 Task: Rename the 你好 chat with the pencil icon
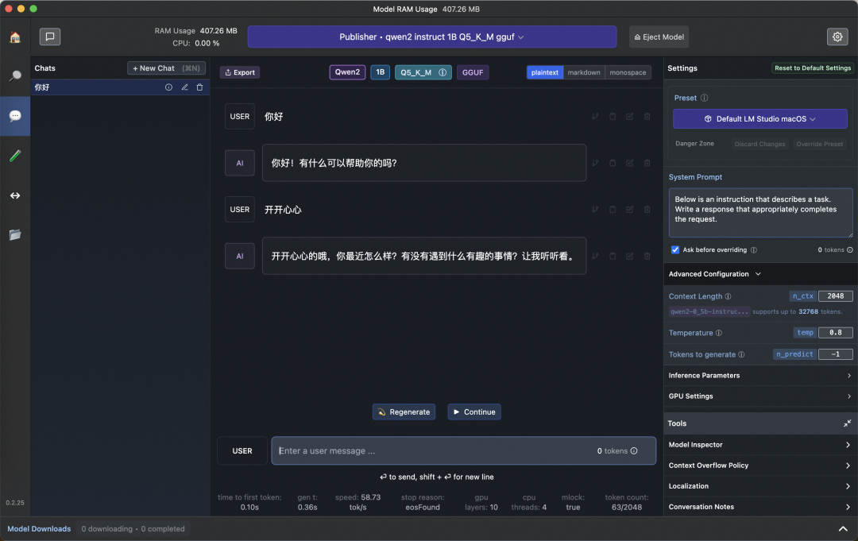(x=184, y=87)
